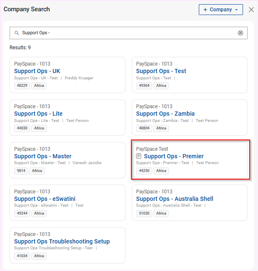Select Support Ops - Premier link

click(x=173, y=156)
